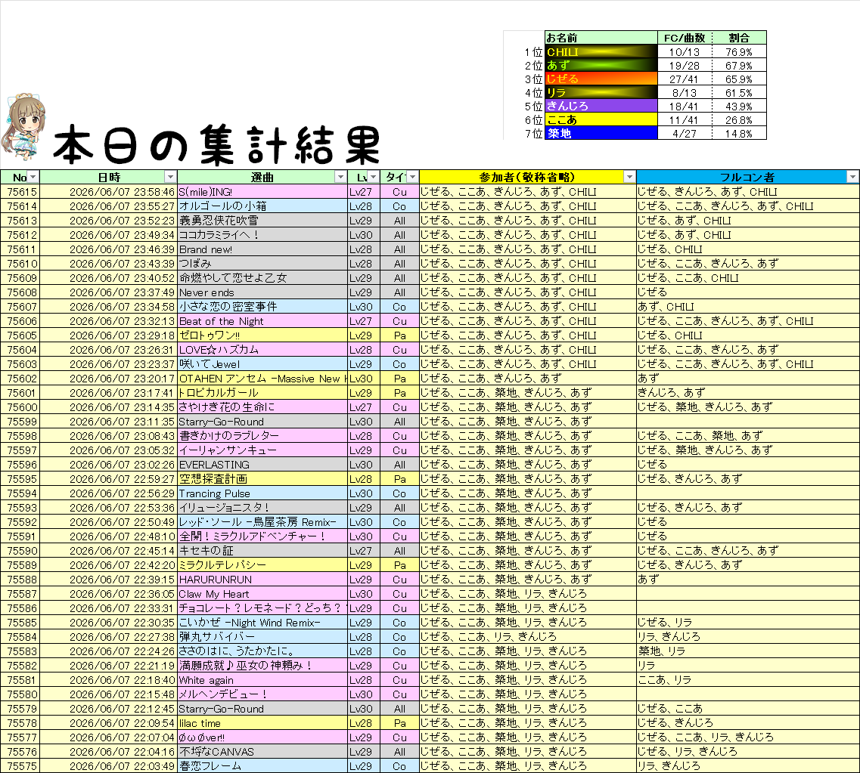Click the chibi character image
The height and width of the screenshot is (773, 860).
[23, 126]
